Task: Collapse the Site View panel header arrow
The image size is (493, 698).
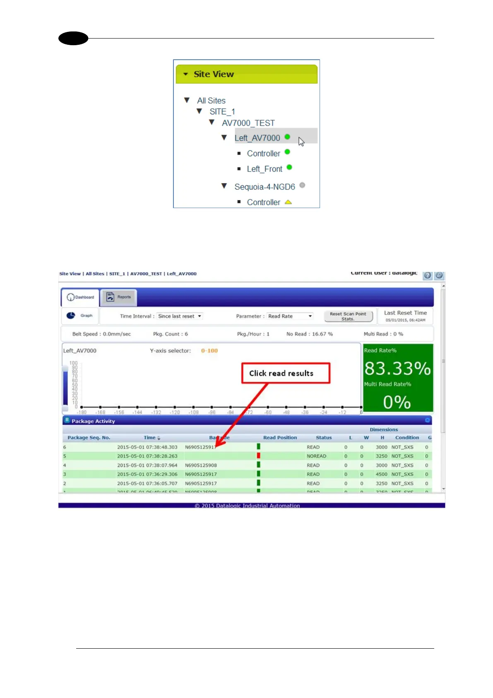Action: coord(185,74)
